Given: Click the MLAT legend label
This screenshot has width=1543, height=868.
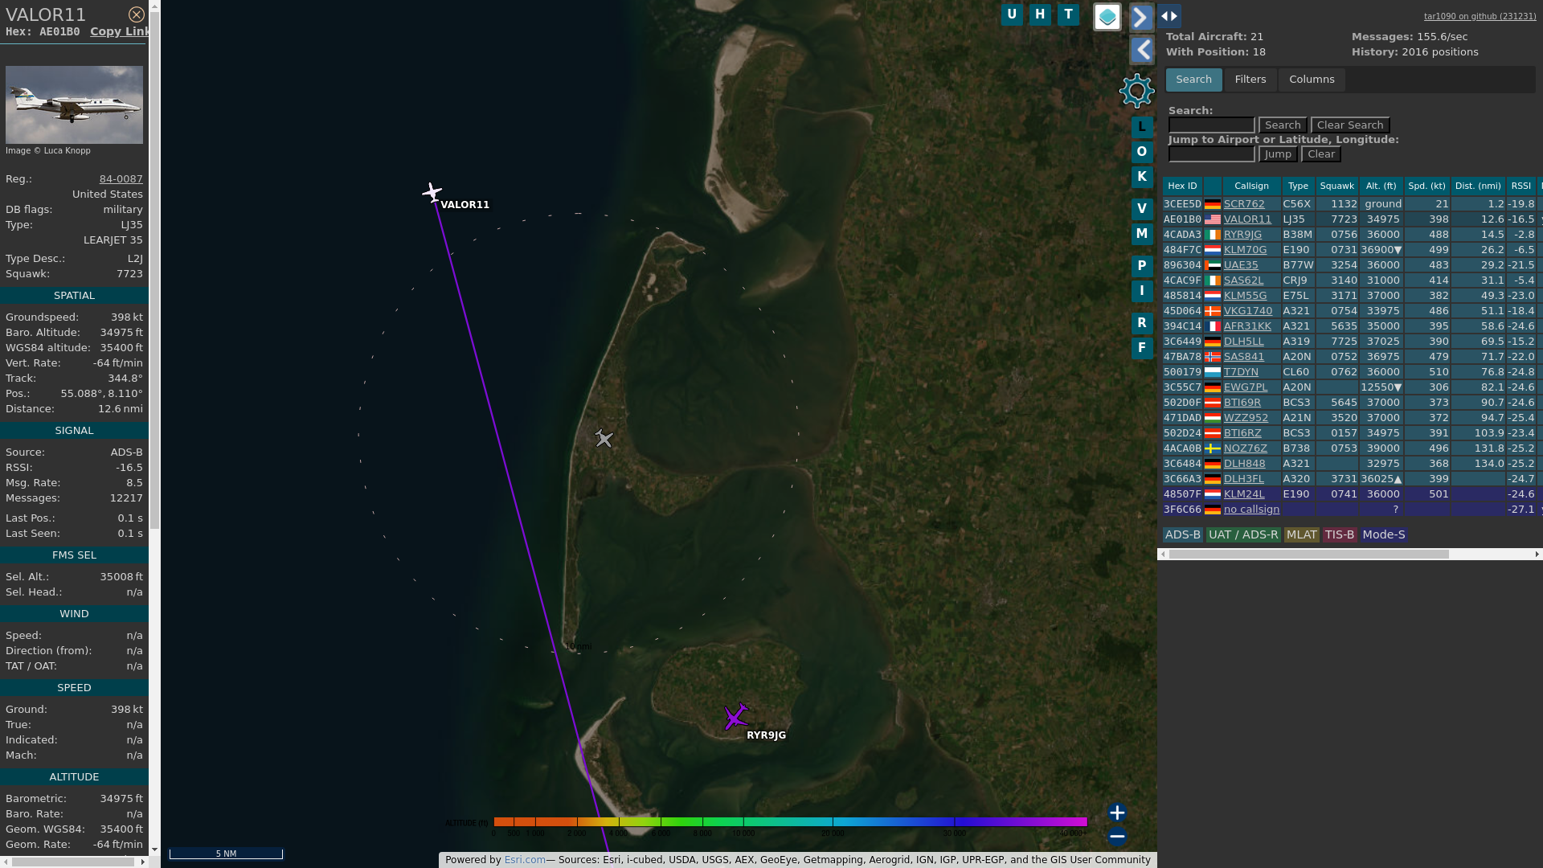Looking at the screenshot, I should point(1301,535).
